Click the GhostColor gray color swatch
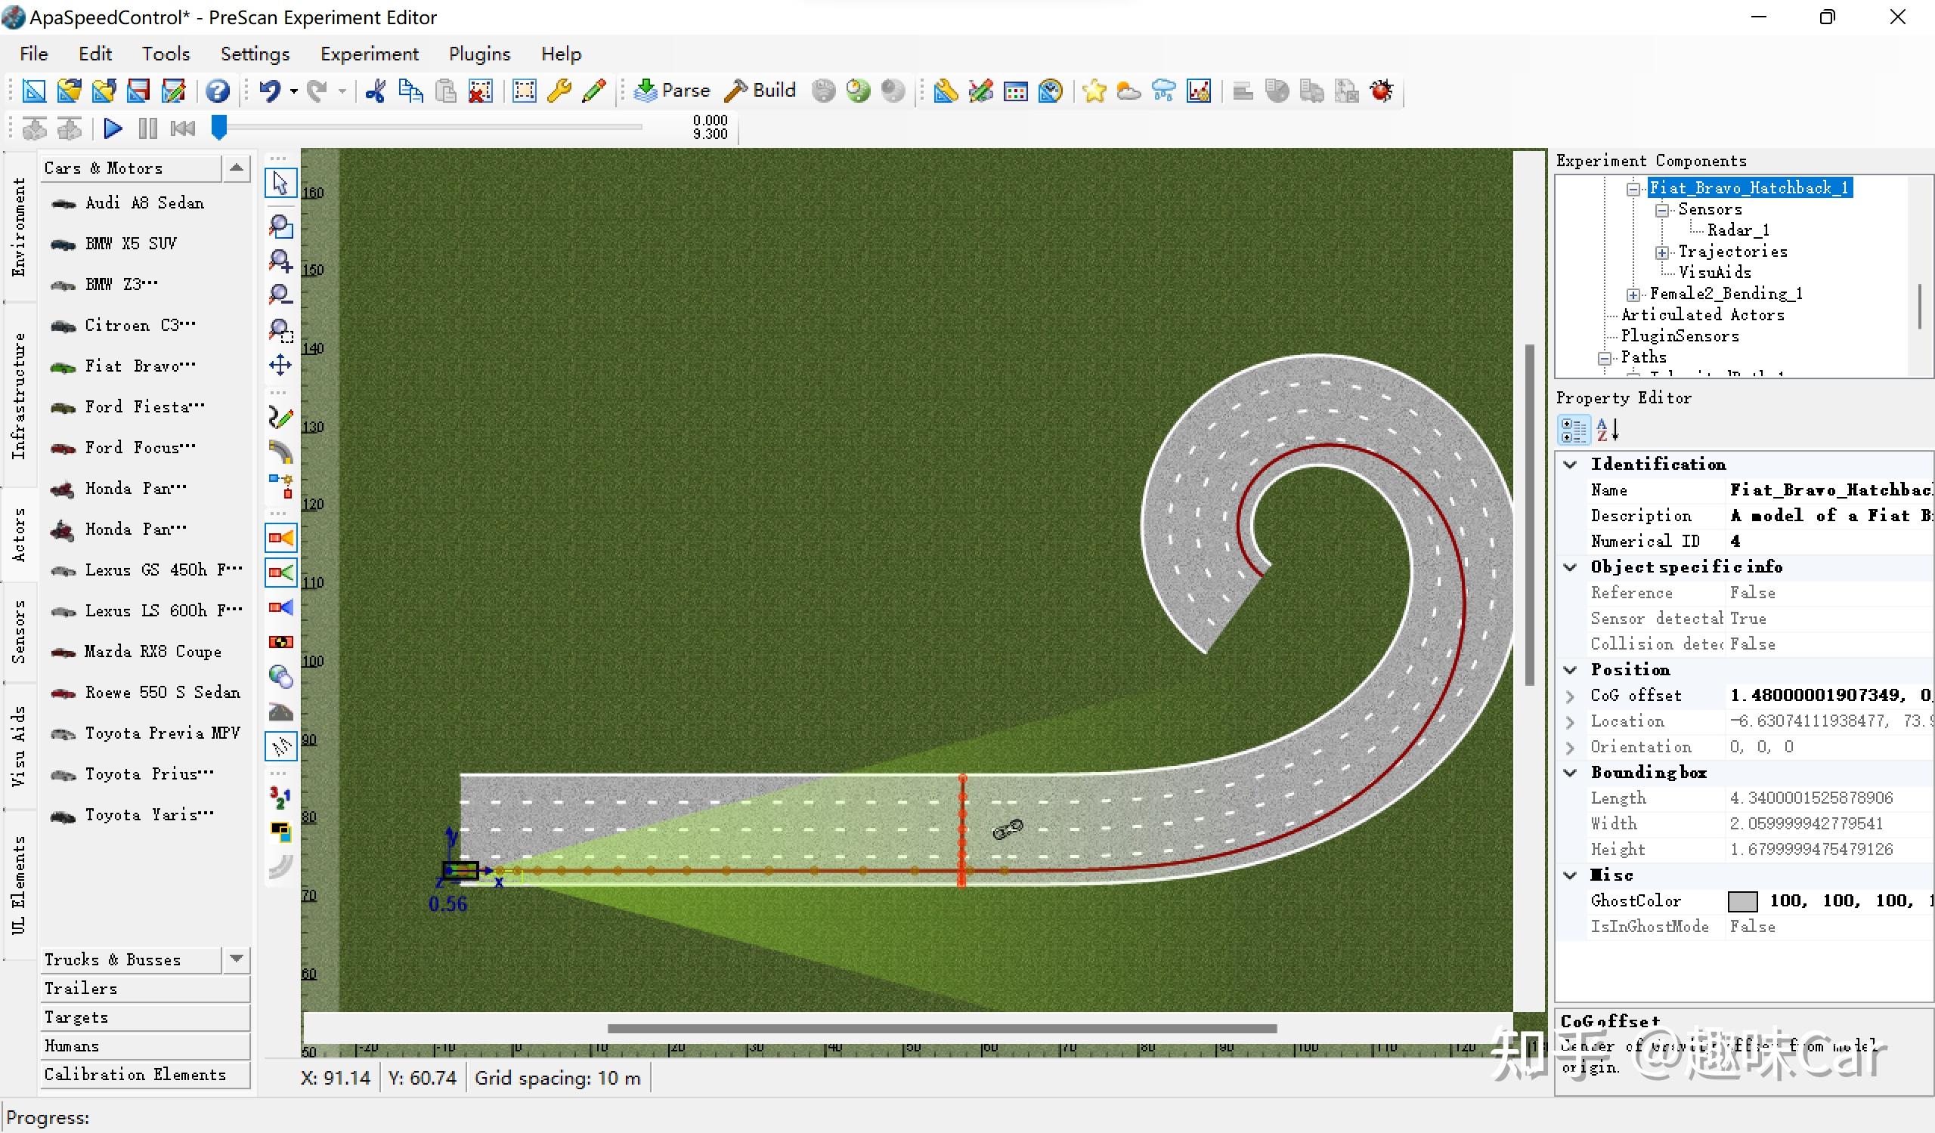Image resolution: width=1935 pixels, height=1133 pixels. [x=1741, y=901]
